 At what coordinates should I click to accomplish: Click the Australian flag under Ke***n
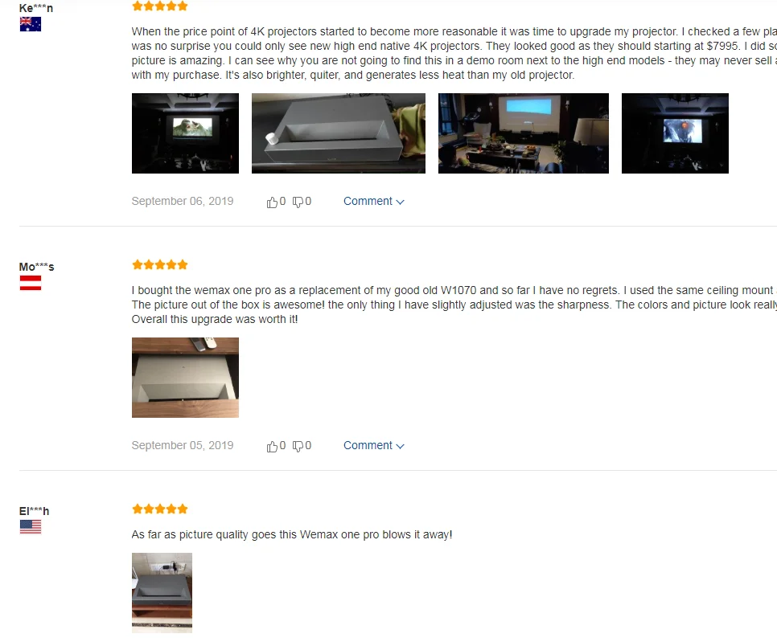tap(31, 24)
